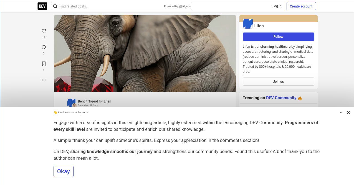Click the heart reaction icon
This screenshot has height=185, width=354.
pos(44,31)
